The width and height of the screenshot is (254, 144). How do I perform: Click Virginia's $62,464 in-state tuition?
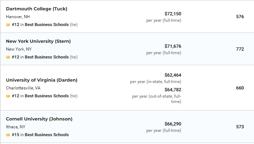(x=173, y=75)
